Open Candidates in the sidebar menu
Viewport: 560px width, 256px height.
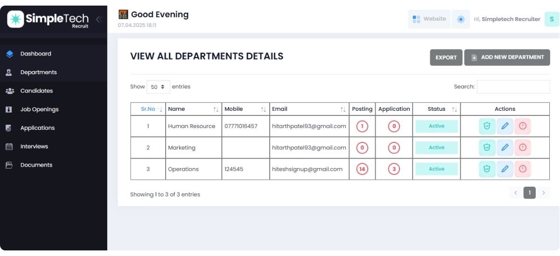coord(36,91)
